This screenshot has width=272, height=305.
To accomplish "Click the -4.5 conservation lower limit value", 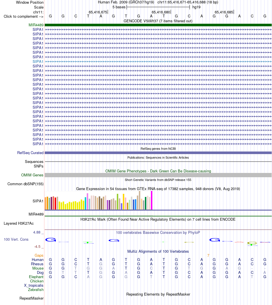I will [x=37, y=247].
